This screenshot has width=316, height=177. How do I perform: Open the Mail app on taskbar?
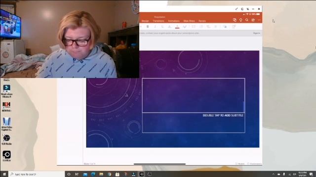(85, 174)
